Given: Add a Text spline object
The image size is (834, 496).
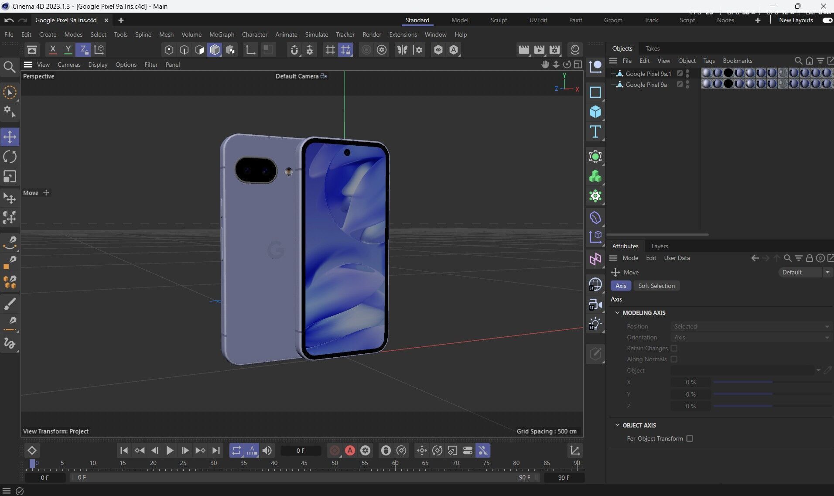Looking at the screenshot, I should pyautogui.click(x=595, y=132).
